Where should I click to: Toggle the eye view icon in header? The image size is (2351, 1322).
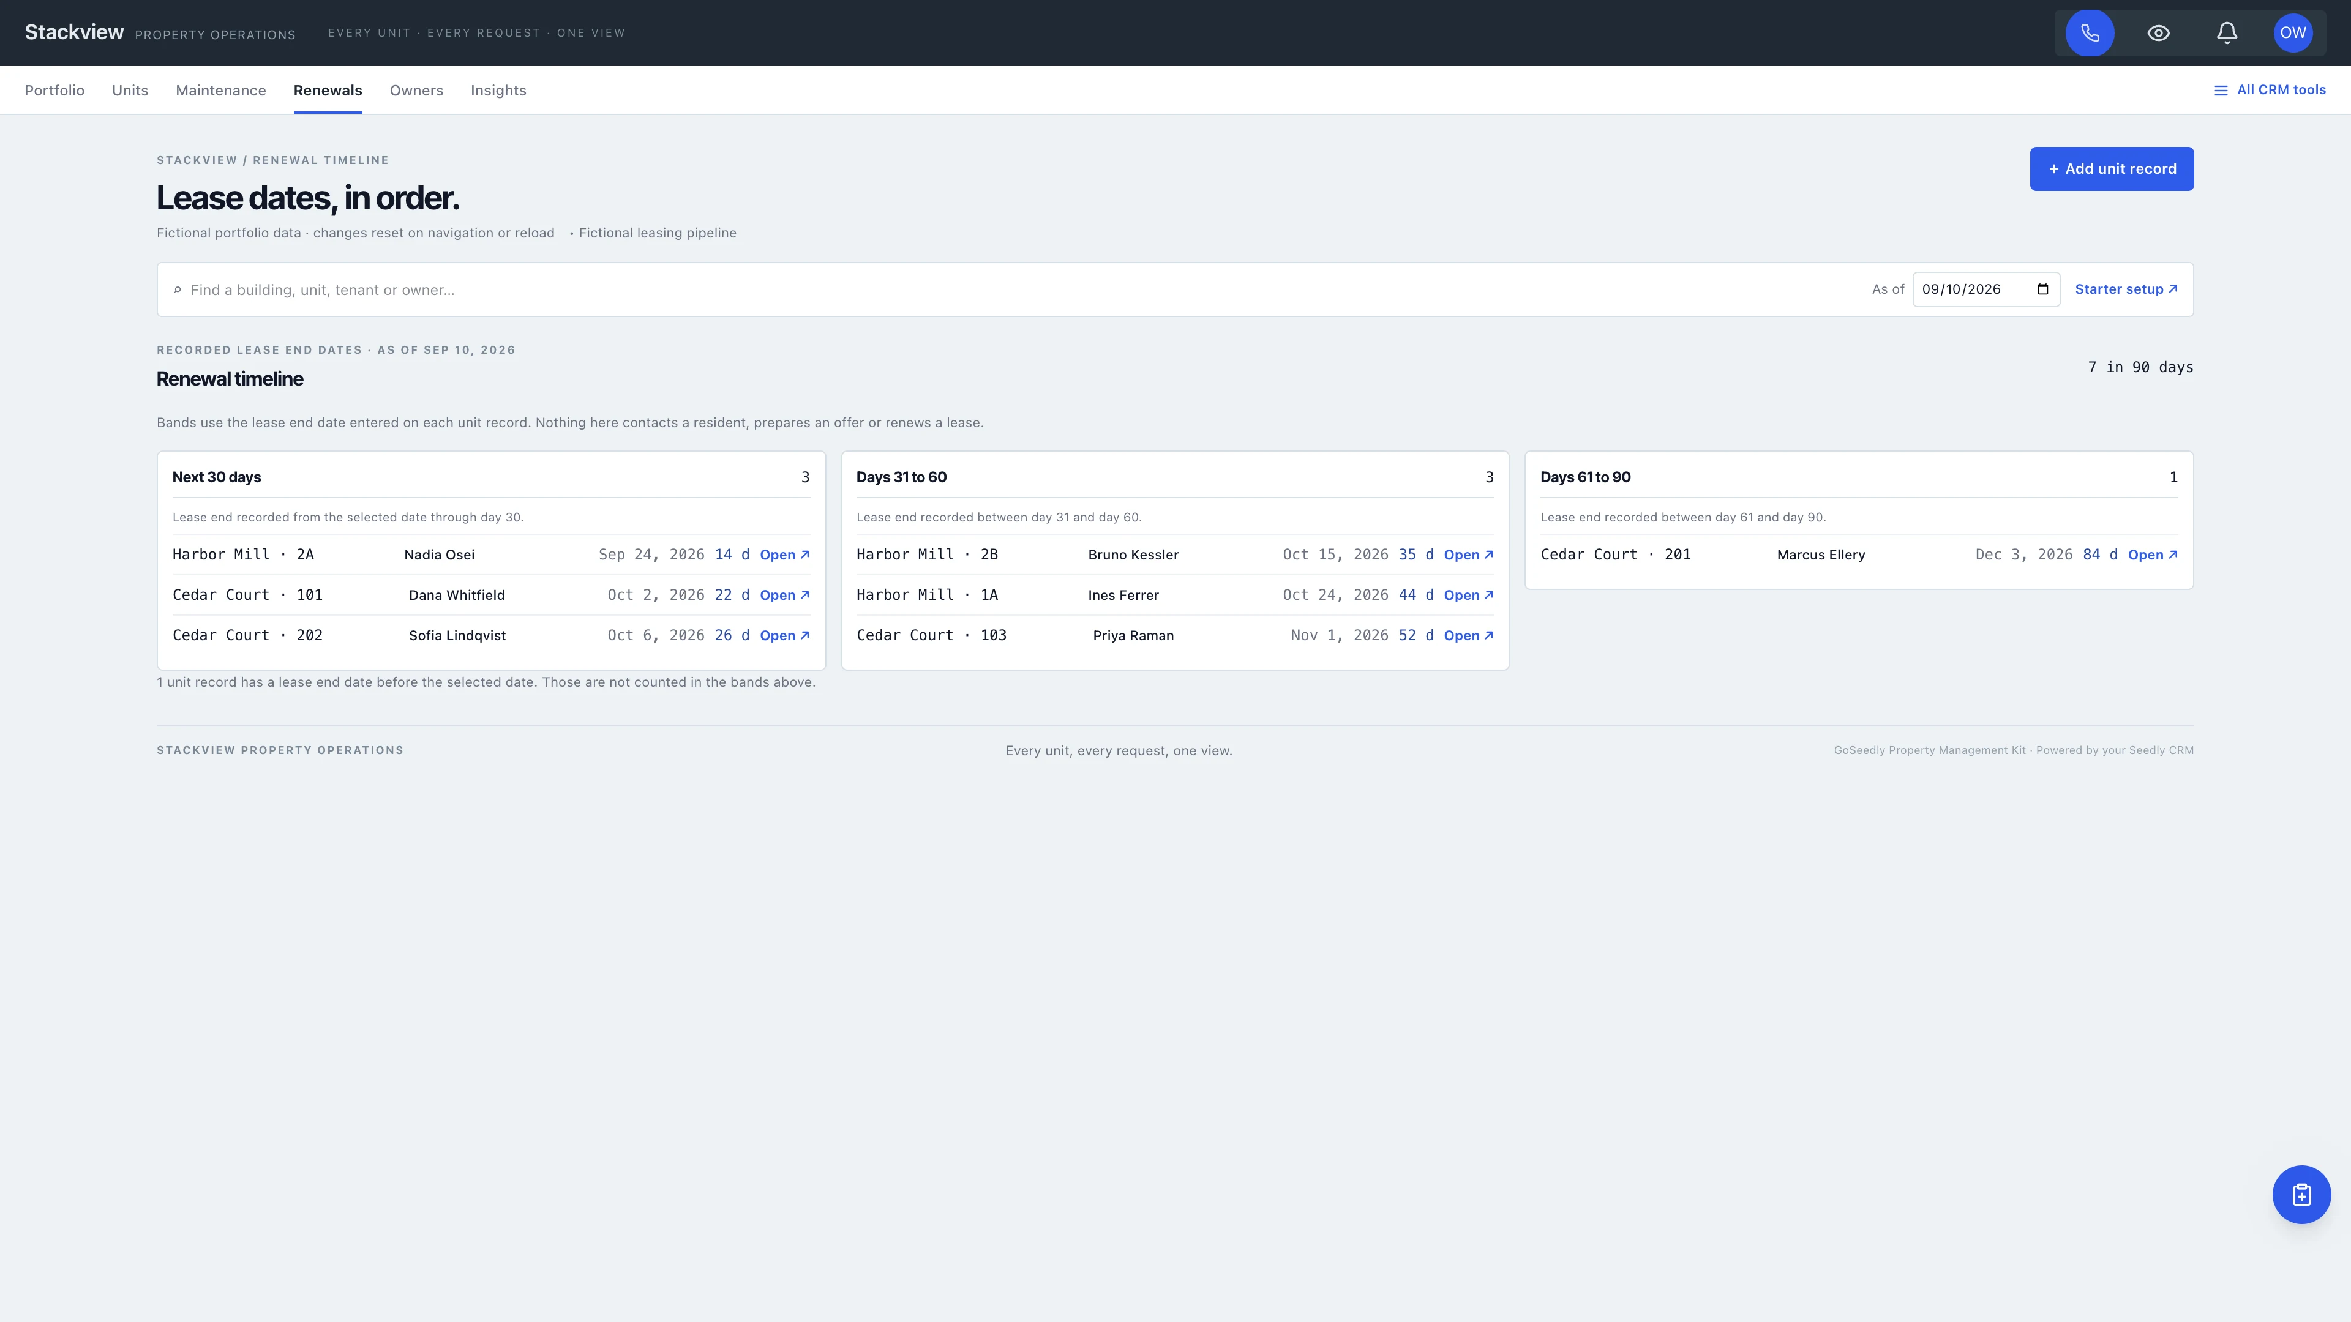point(2158,33)
